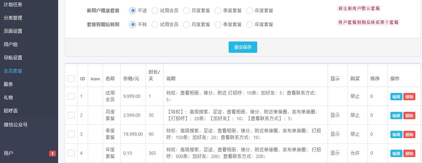
Task: Click 编辑 for the 季度套餐 row
Action: tap(396, 134)
